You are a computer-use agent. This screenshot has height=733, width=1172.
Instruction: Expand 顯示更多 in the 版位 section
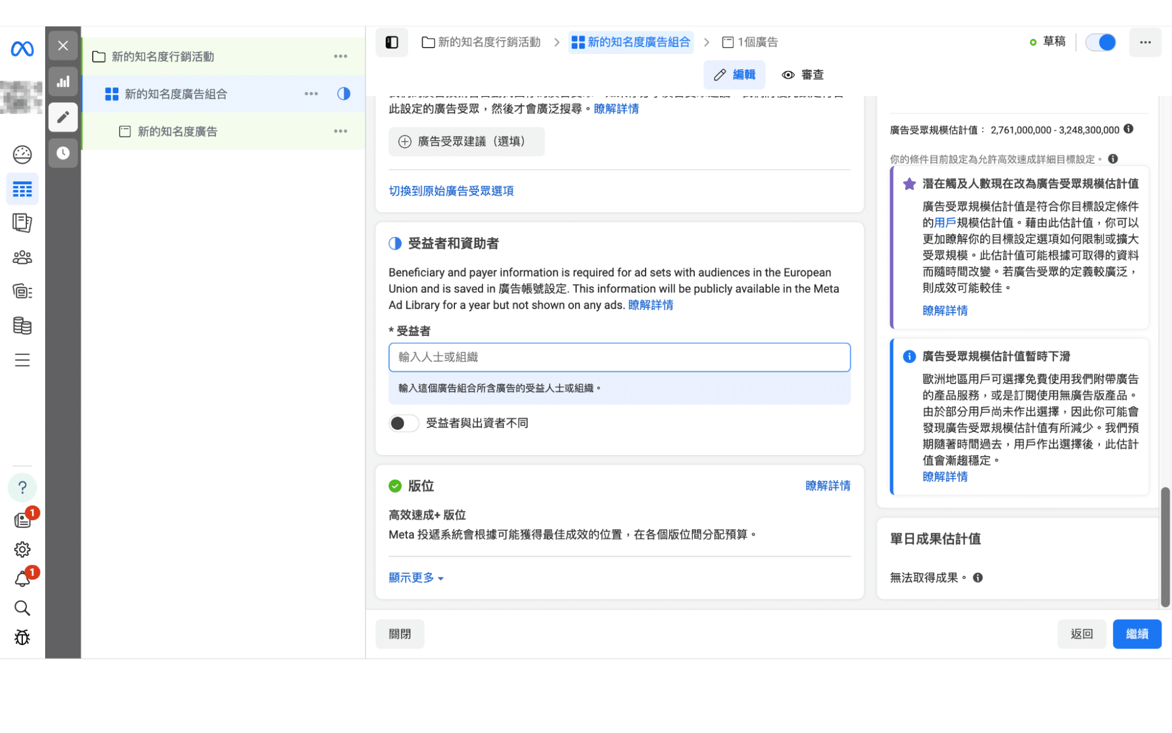click(415, 578)
